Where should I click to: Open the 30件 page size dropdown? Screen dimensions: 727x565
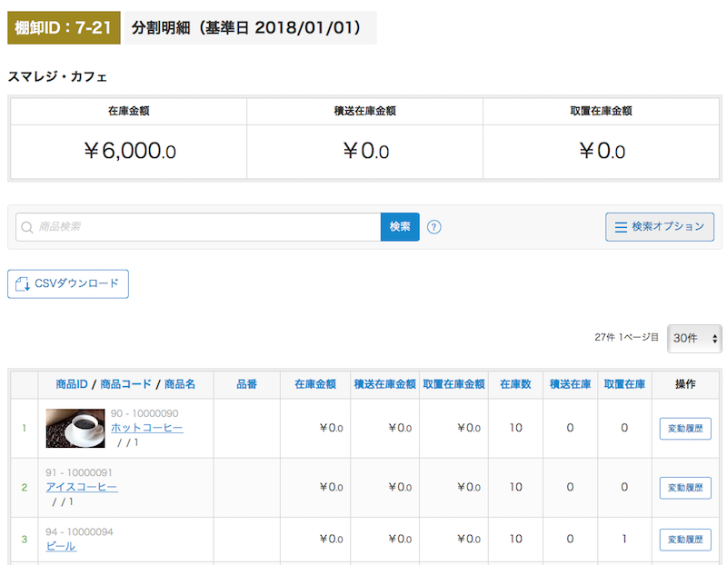694,338
